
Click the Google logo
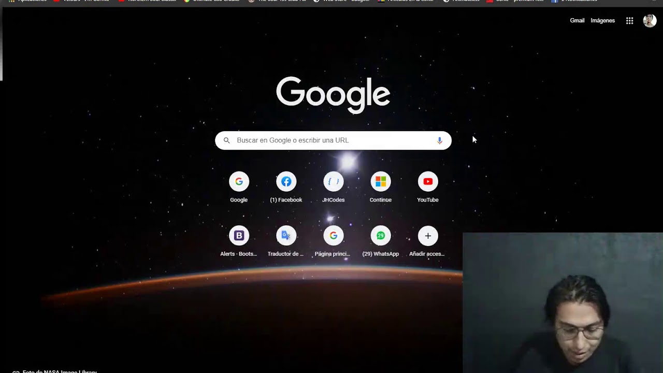click(x=333, y=94)
